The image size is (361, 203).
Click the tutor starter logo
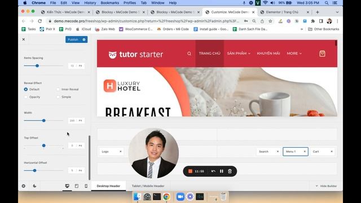136,55
